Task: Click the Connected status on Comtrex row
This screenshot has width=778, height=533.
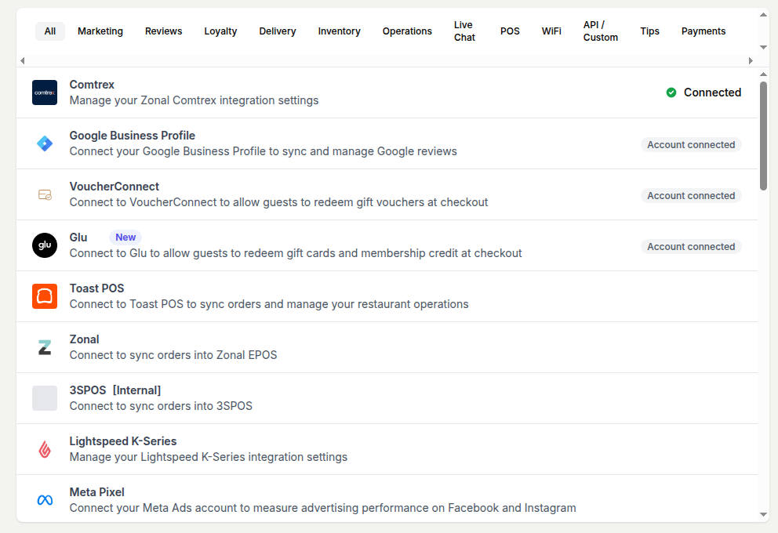Action: click(703, 92)
